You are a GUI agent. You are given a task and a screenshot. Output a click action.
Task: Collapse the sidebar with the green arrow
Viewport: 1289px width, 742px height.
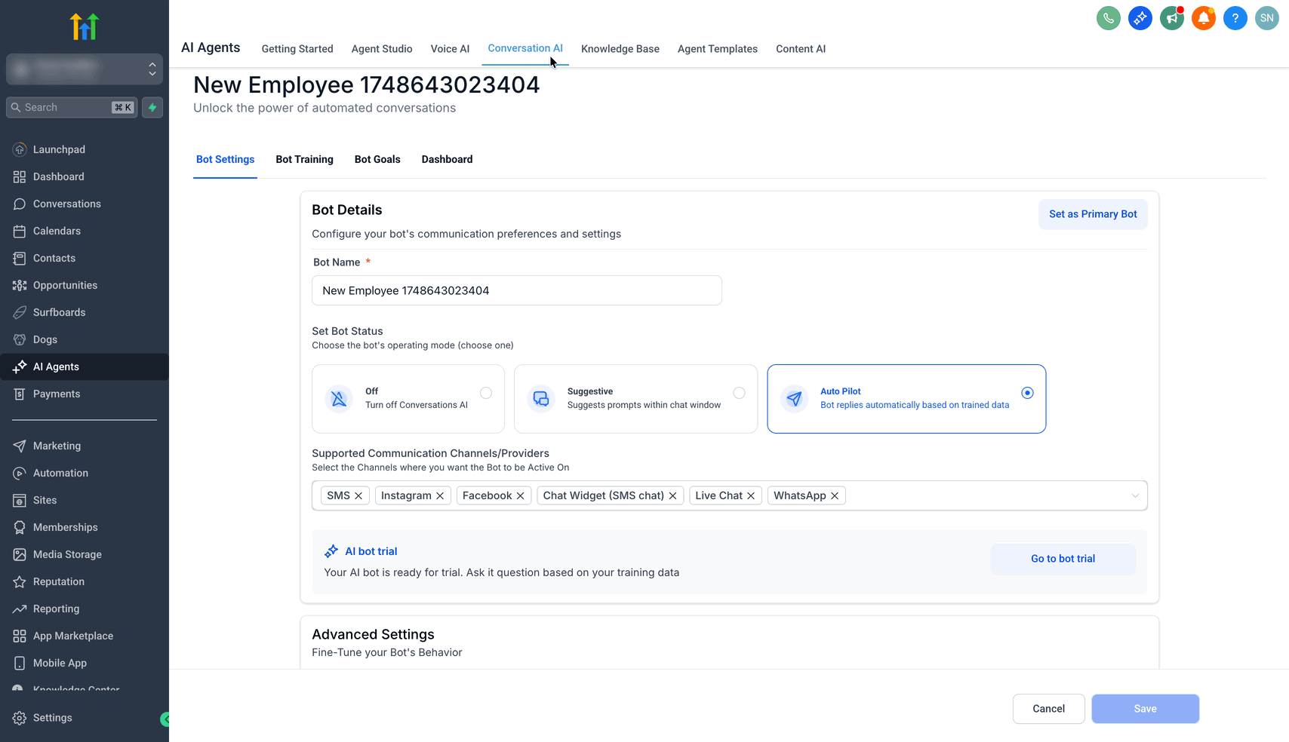click(165, 719)
